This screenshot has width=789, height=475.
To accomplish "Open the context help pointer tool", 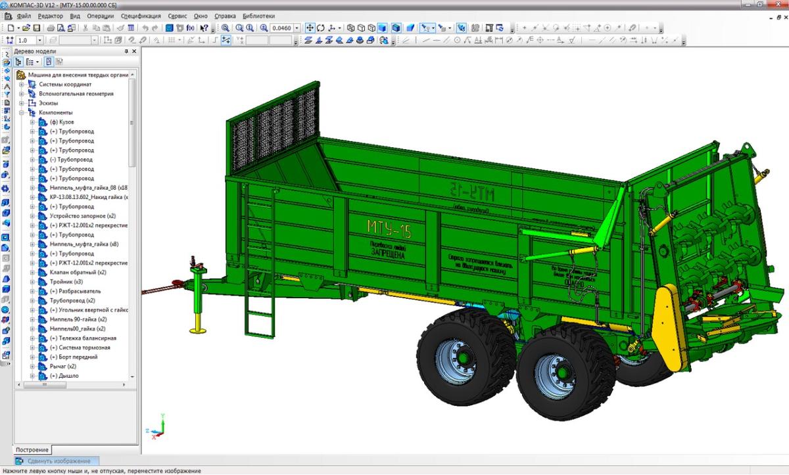I will (x=204, y=28).
